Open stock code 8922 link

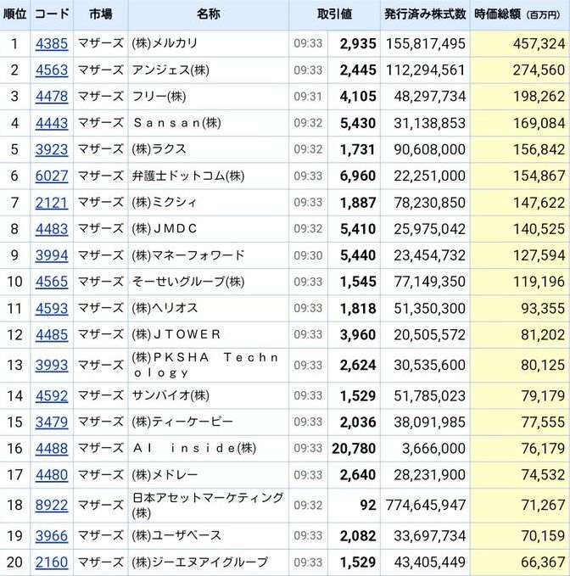coord(52,505)
